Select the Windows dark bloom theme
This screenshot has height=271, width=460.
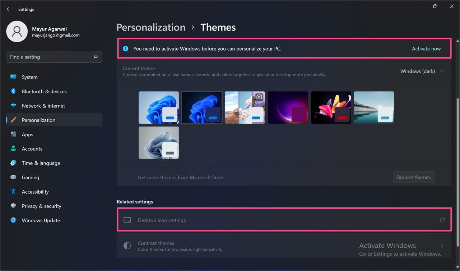point(202,108)
